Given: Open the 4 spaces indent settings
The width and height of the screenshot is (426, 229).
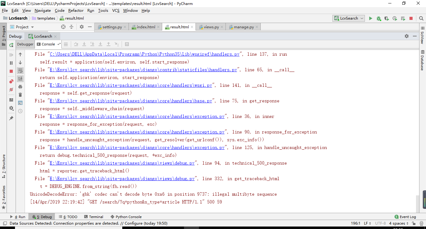Looking at the screenshot, I should click(x=399, y=223).
